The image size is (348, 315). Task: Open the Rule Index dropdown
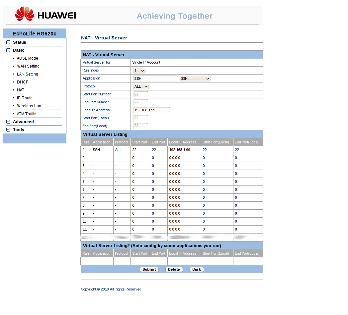tap(139, 71)
